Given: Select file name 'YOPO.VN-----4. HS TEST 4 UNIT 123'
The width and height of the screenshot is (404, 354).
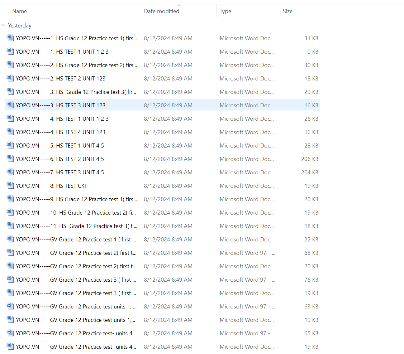Looking at the screenshot, I should [x=61, y=132].
